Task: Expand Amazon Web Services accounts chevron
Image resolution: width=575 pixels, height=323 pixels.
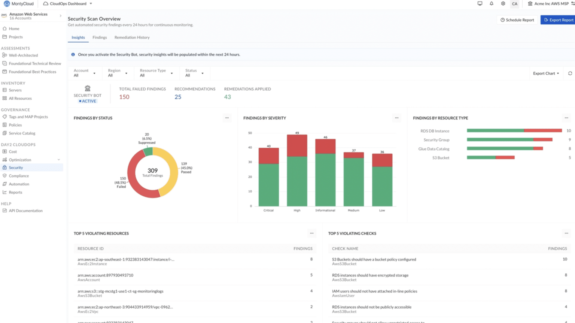Action: point(61,16)
